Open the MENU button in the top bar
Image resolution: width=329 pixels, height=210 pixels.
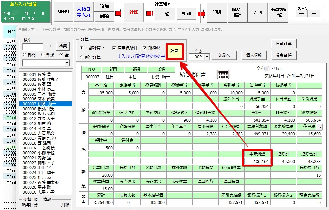63,12
